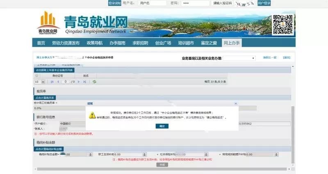Screen dimensions: 328x174
Task: Go to last page in pagination
Action: (84, 82)
